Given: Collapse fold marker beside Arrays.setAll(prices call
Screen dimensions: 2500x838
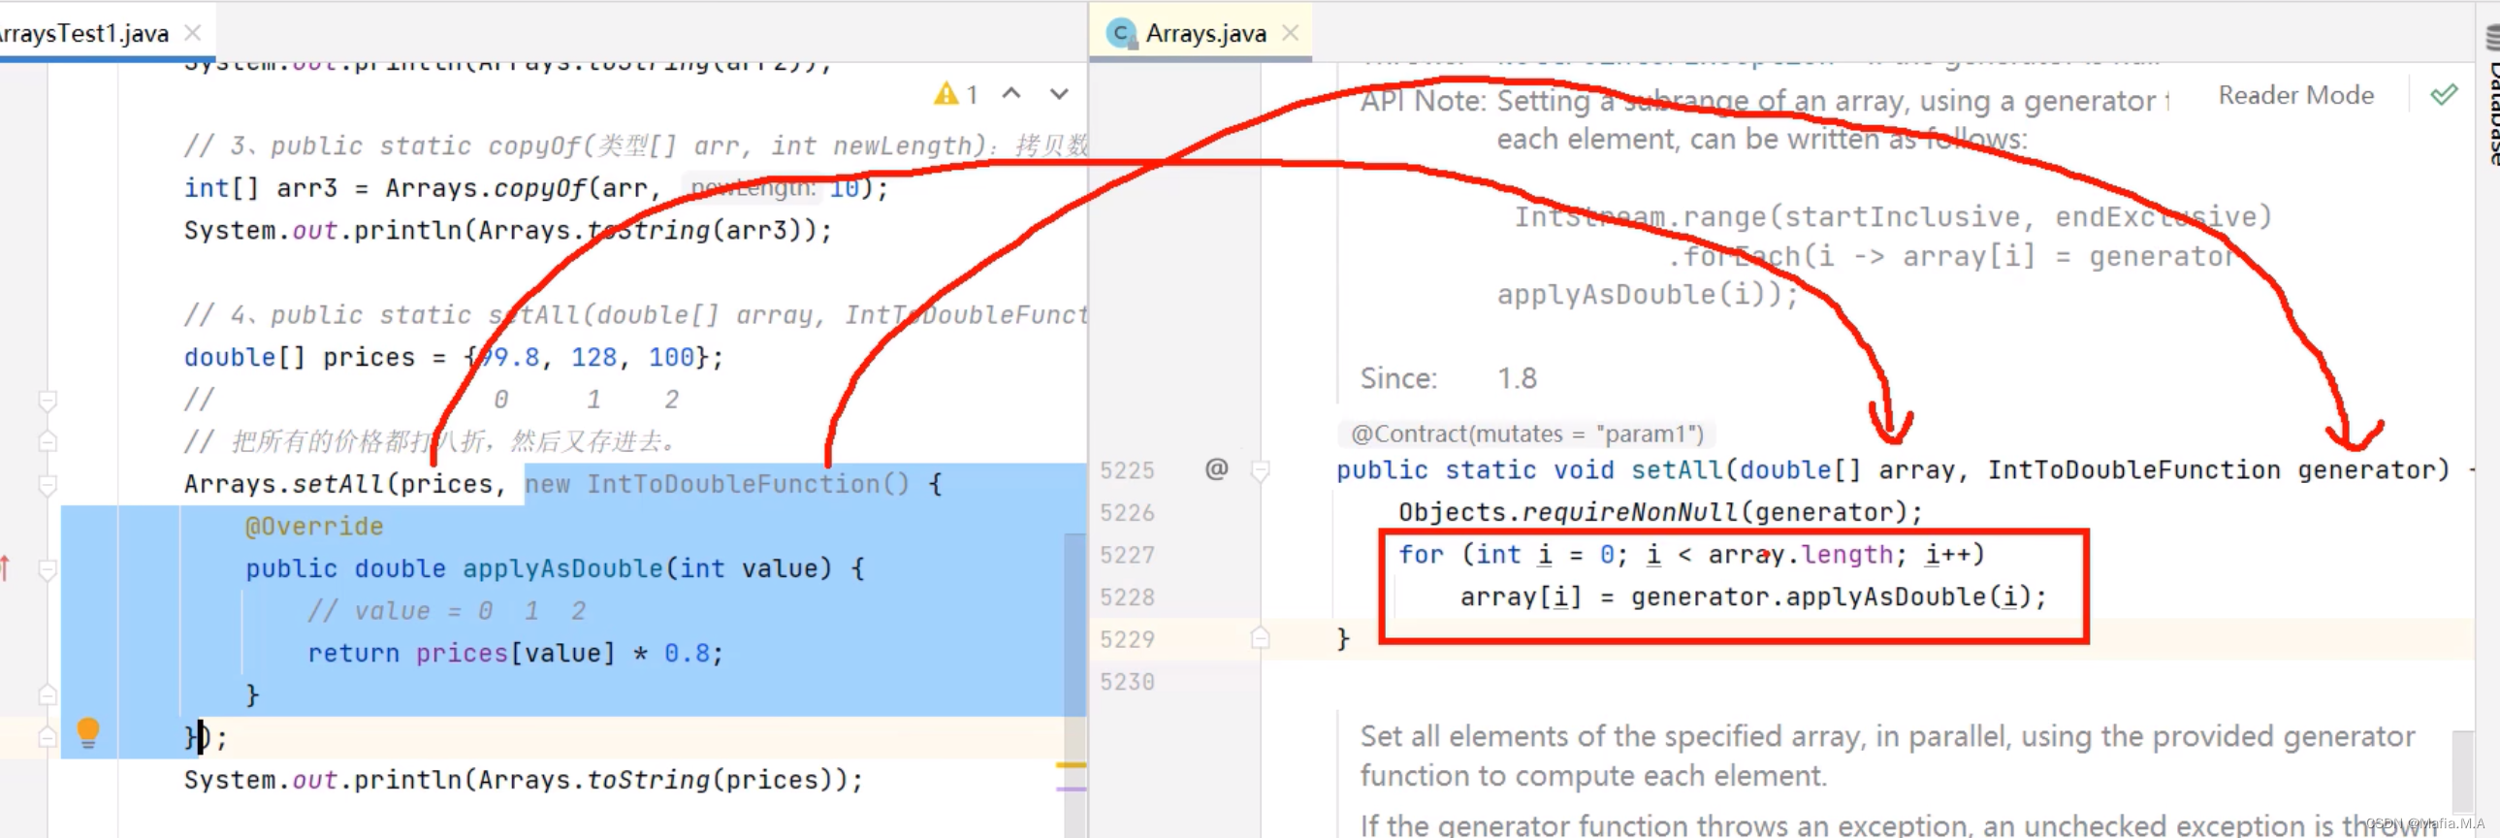Looking at the screenshot, I should [x=48, y=485].
